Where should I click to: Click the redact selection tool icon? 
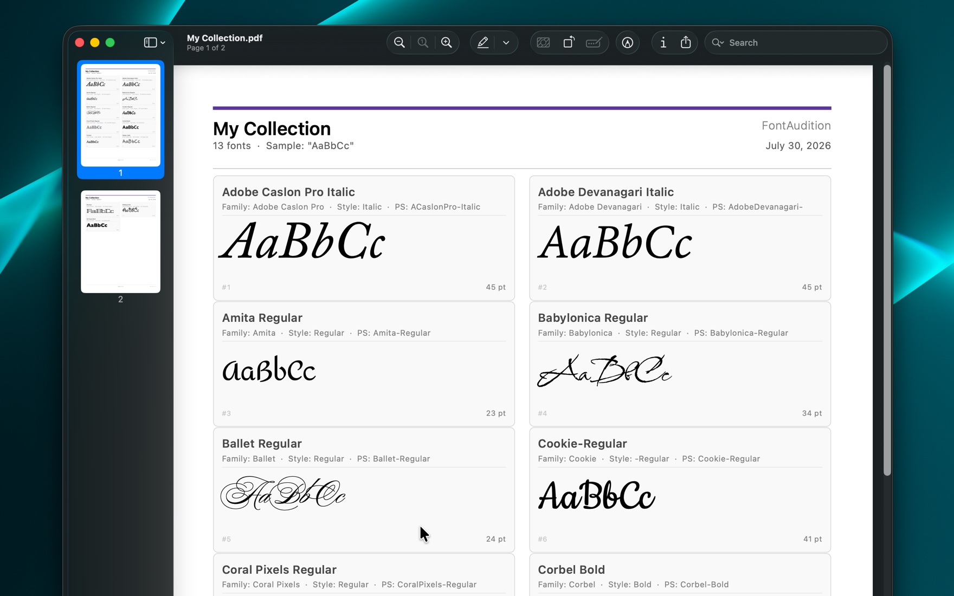[543, 43]
